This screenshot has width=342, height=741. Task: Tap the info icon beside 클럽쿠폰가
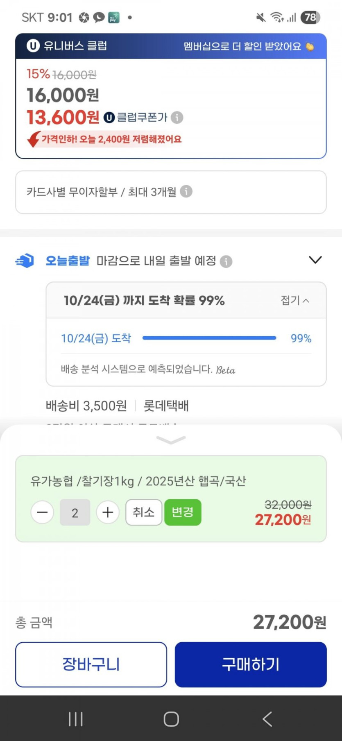(177, 118)
